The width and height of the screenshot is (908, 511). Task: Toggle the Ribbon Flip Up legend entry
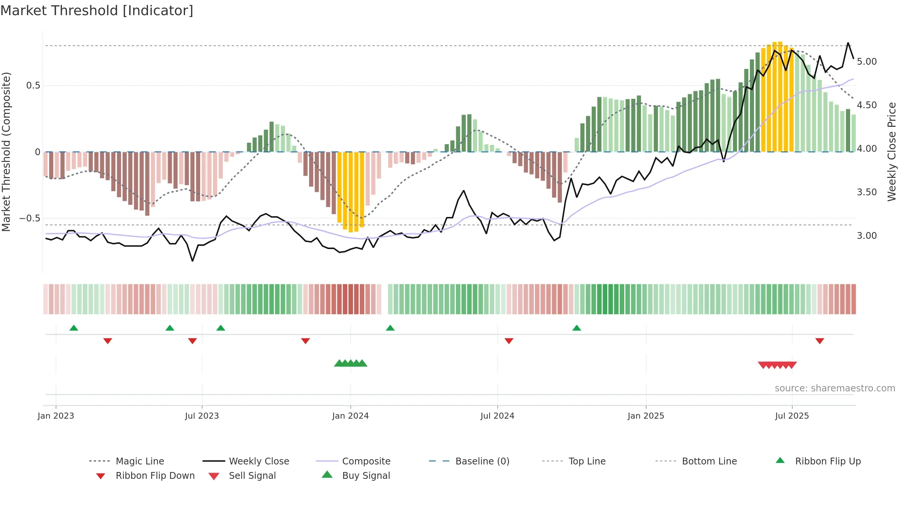pyautogui.click(x=818, y=461)
